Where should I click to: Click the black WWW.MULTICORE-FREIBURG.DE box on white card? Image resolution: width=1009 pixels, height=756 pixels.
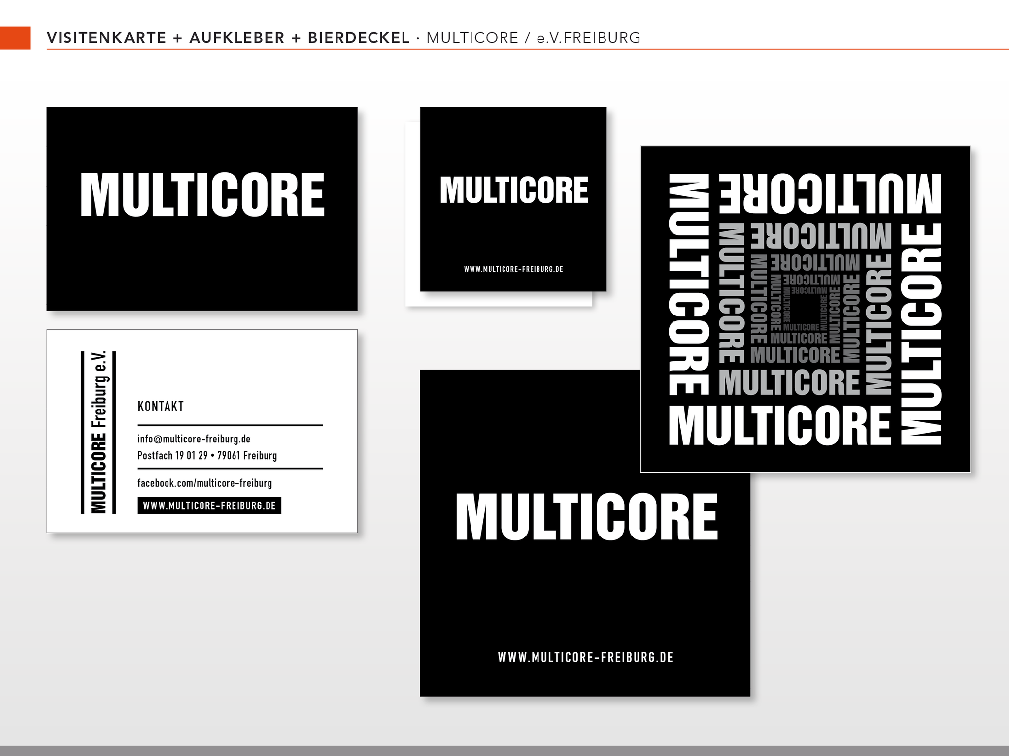[x=209, y=506]
